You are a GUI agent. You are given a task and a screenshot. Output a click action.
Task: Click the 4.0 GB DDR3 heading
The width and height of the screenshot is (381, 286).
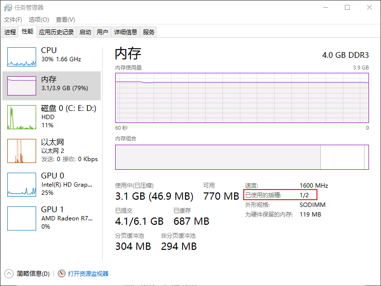point(345,55)
